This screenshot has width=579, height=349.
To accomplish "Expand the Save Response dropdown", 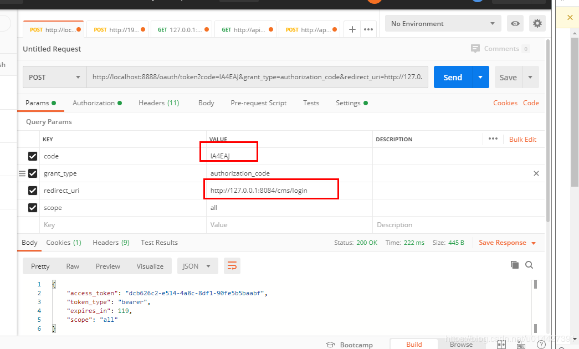I will pos(534,243).
